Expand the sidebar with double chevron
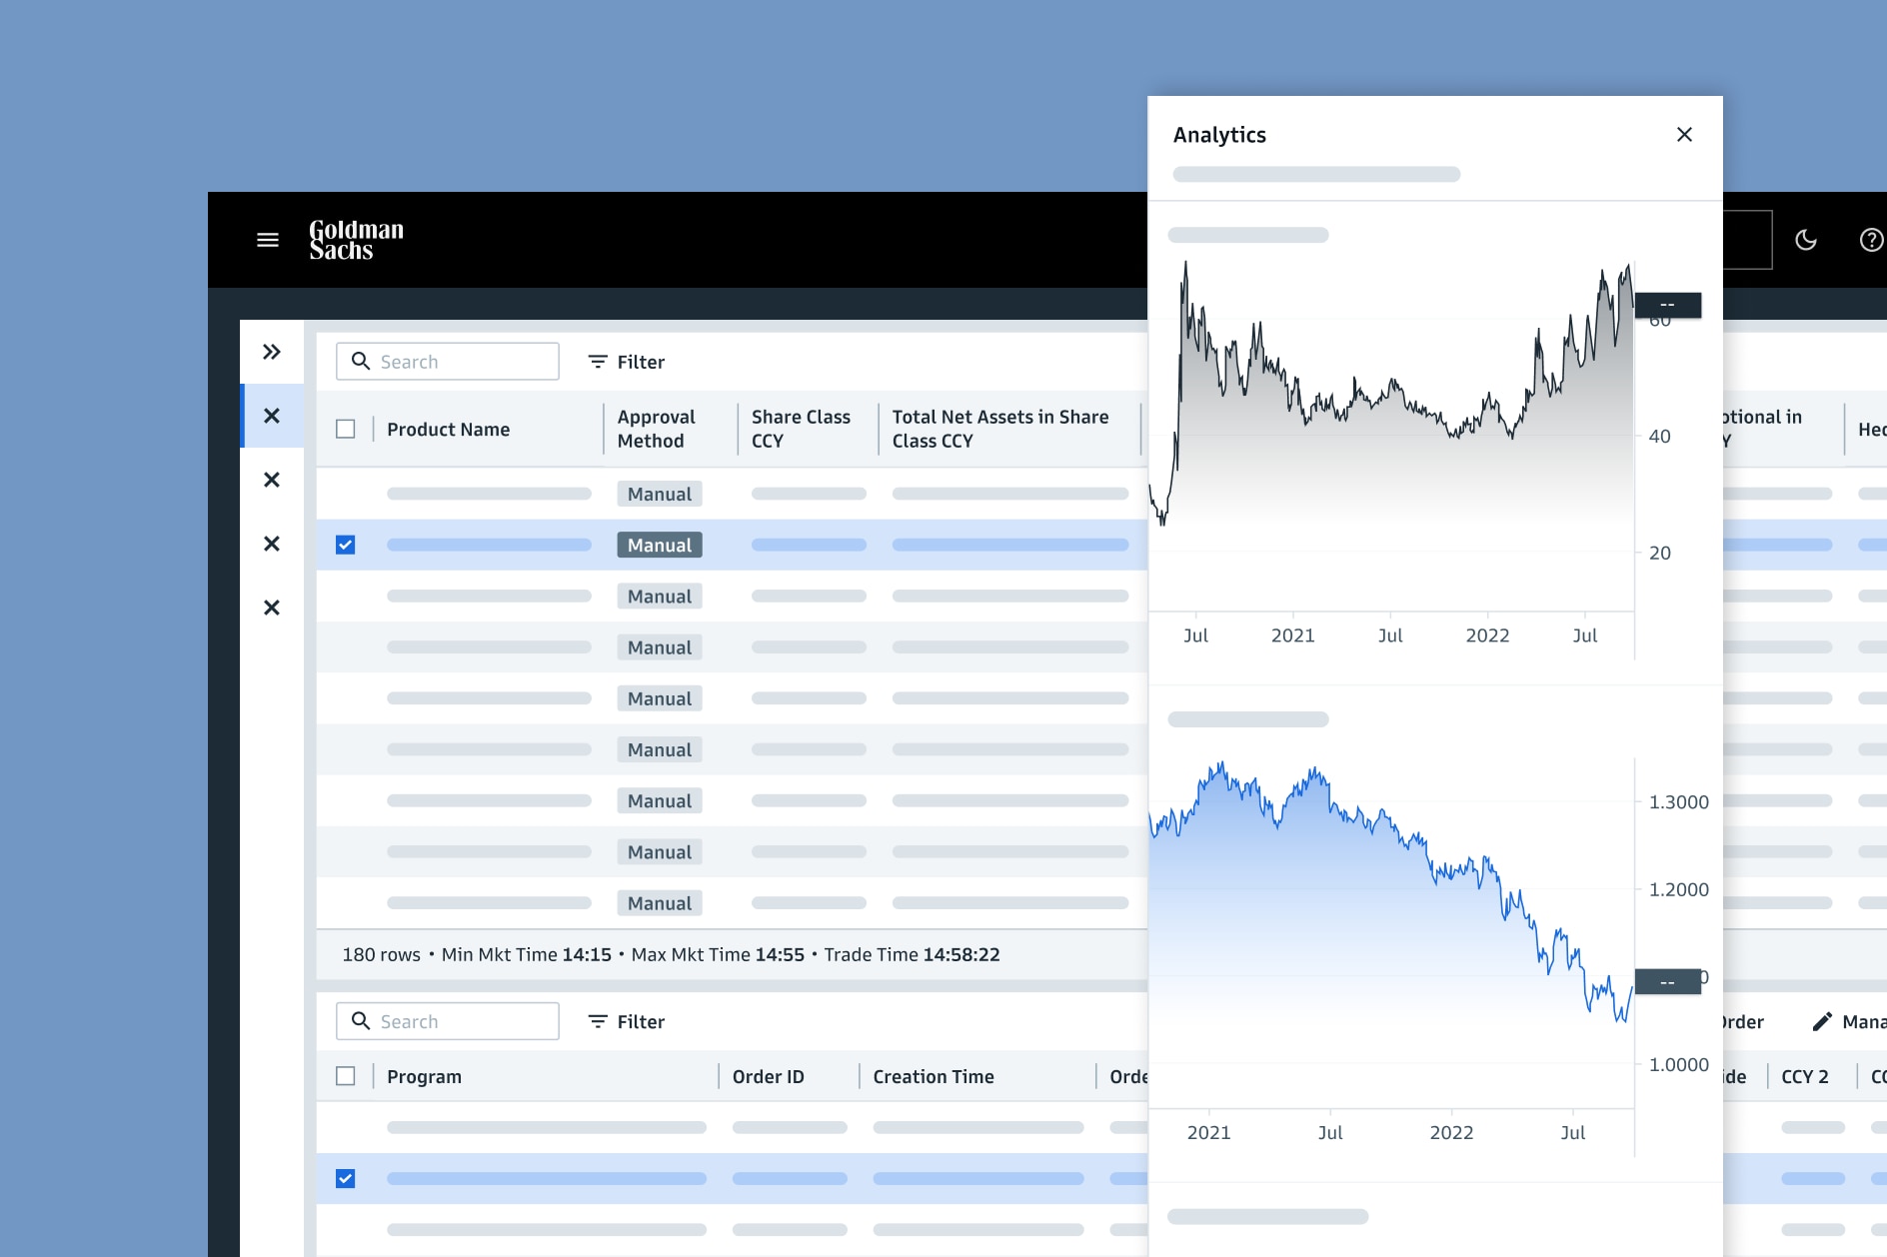 (272, 352)
